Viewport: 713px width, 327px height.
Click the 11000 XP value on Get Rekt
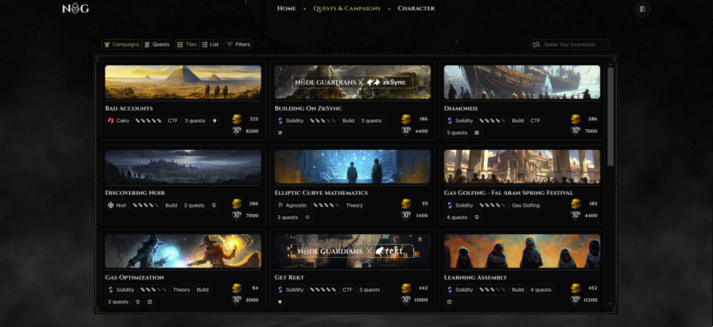pyautogui.click(x=420, y=300)
